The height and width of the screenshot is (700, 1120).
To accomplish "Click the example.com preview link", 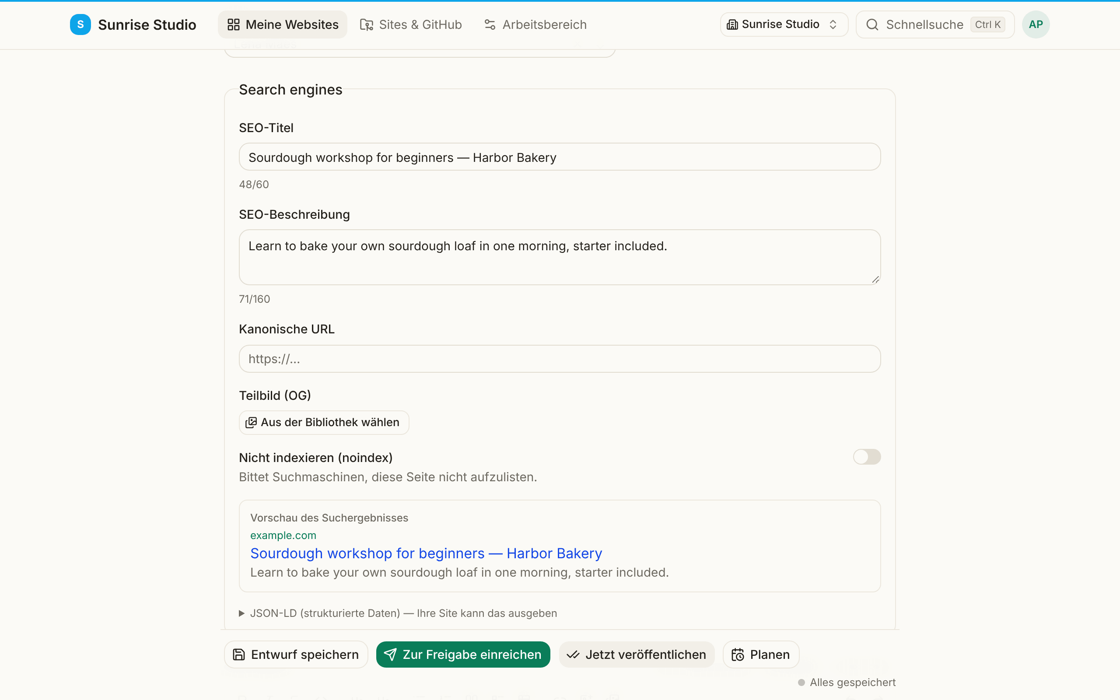I will (283, 535).
